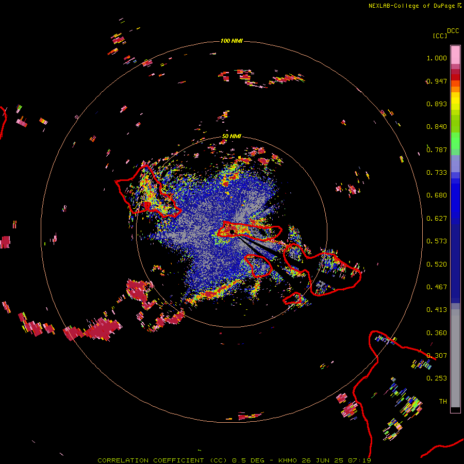Click the 0.5 DEG elevation label
This screenshot has width=464, height=464.
248,460
